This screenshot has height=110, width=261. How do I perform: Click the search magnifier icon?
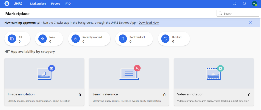click(x=220, y=14)
